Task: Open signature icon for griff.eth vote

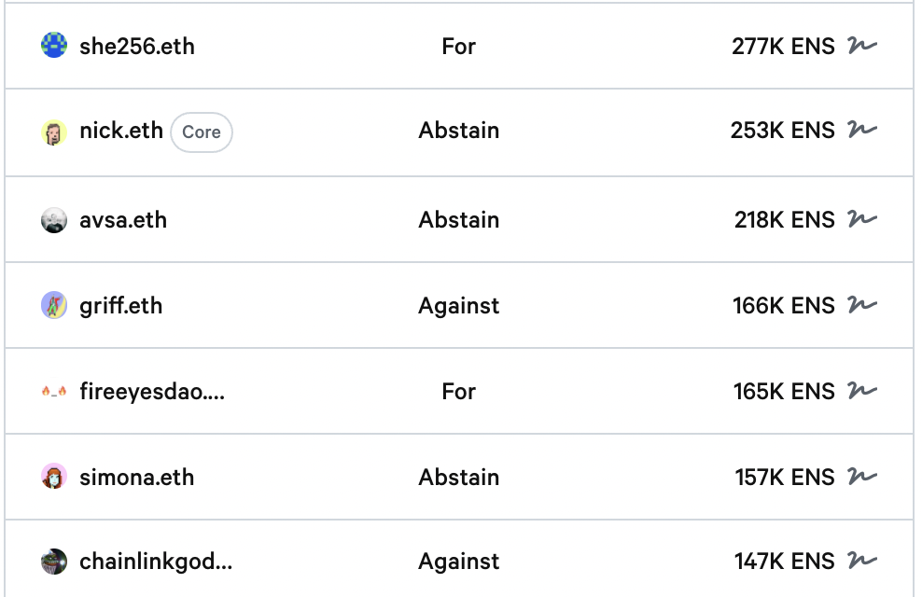Action: [862, 305]
